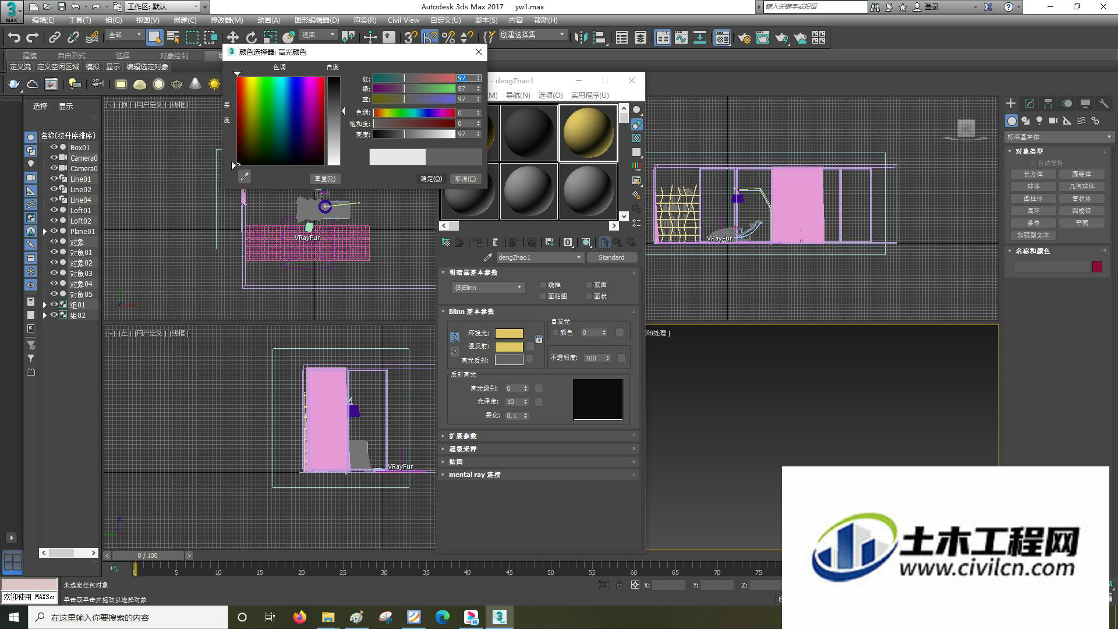This screenshot has height=630, width=1118.
Task: Open the 编辑(E) menu
Action: (43, 20)
